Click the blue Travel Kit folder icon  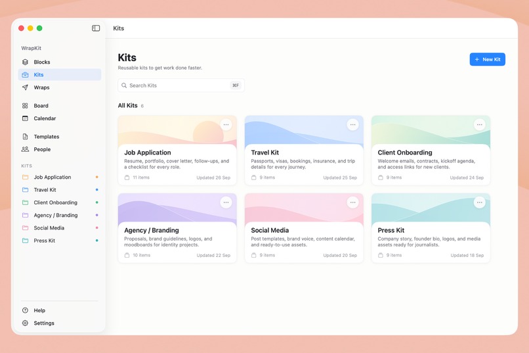pos(25,190)
